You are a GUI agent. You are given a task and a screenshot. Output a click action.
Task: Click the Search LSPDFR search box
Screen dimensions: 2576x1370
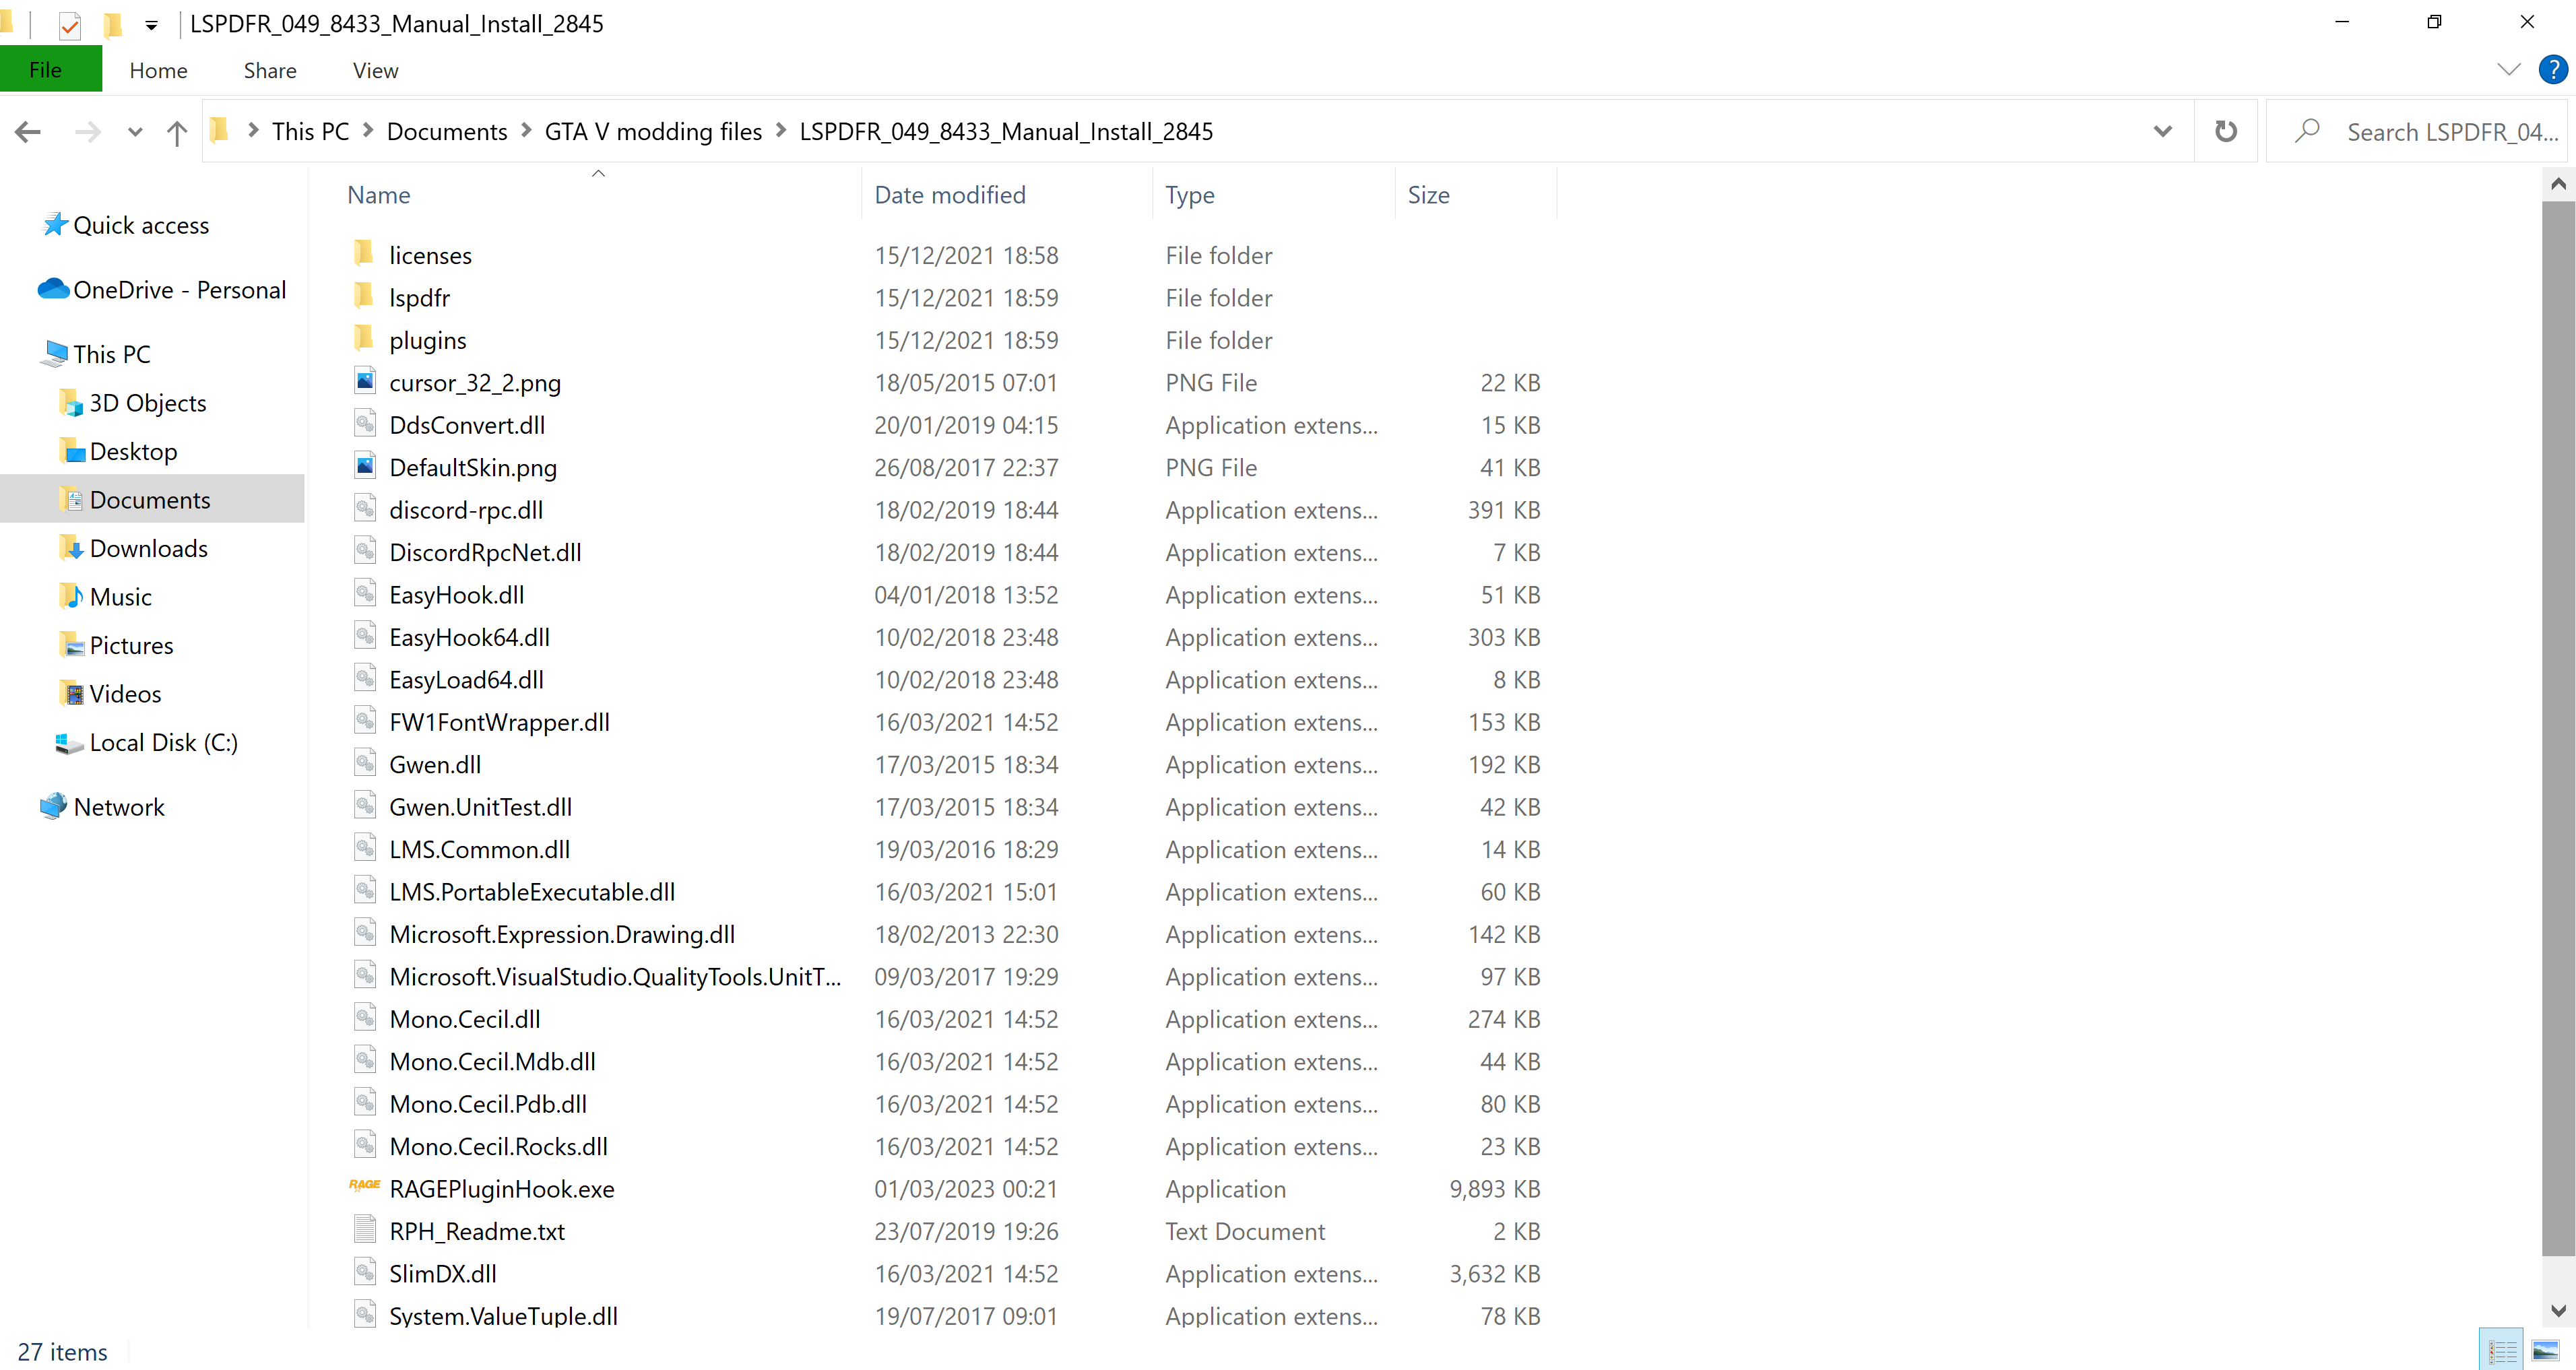2450,132
